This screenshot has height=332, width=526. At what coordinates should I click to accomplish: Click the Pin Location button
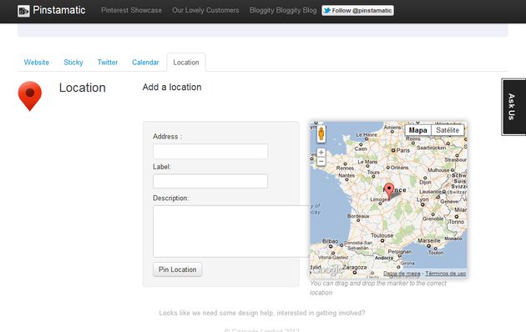click(178, 269)
